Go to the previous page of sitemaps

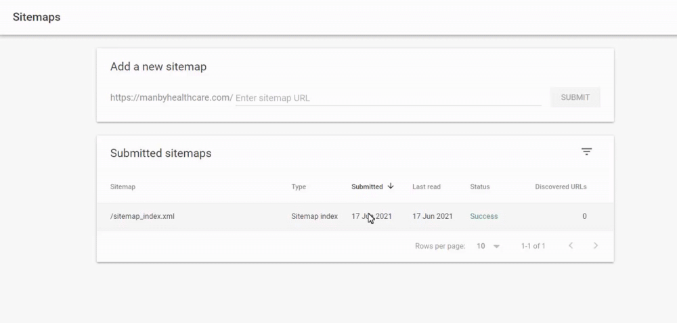[x=571, y=246]
